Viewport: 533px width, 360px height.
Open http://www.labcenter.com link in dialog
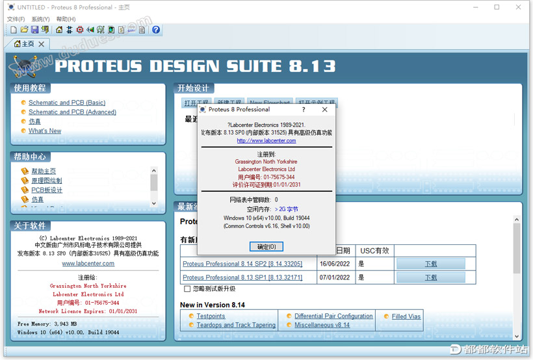266,141
